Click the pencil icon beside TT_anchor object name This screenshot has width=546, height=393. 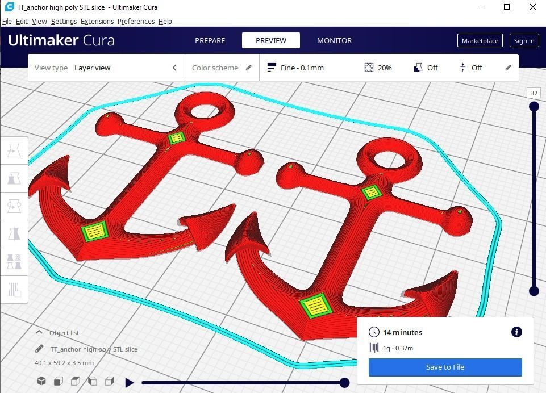pyautogui.click(x=39, y=349)
